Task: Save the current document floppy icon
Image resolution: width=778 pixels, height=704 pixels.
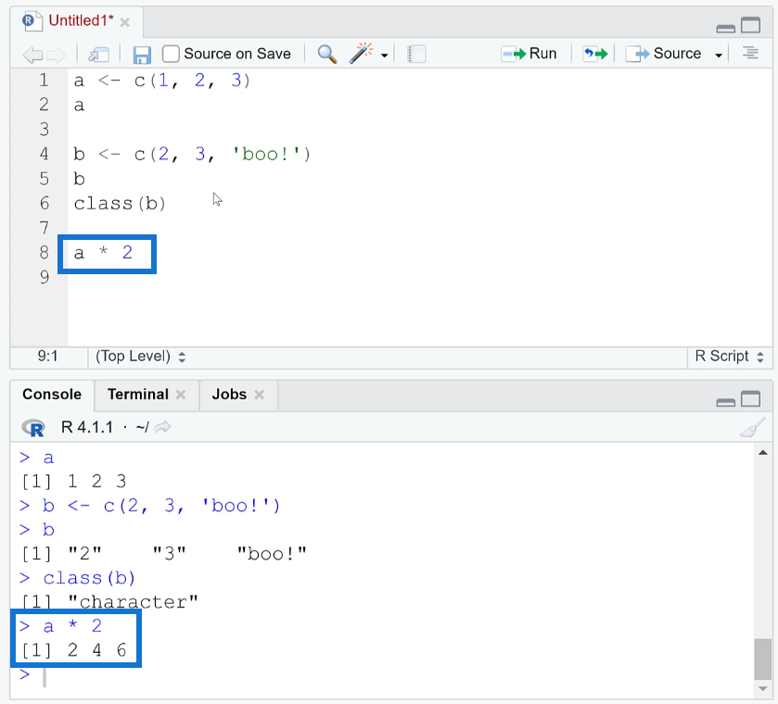Action: pos(142,55)
